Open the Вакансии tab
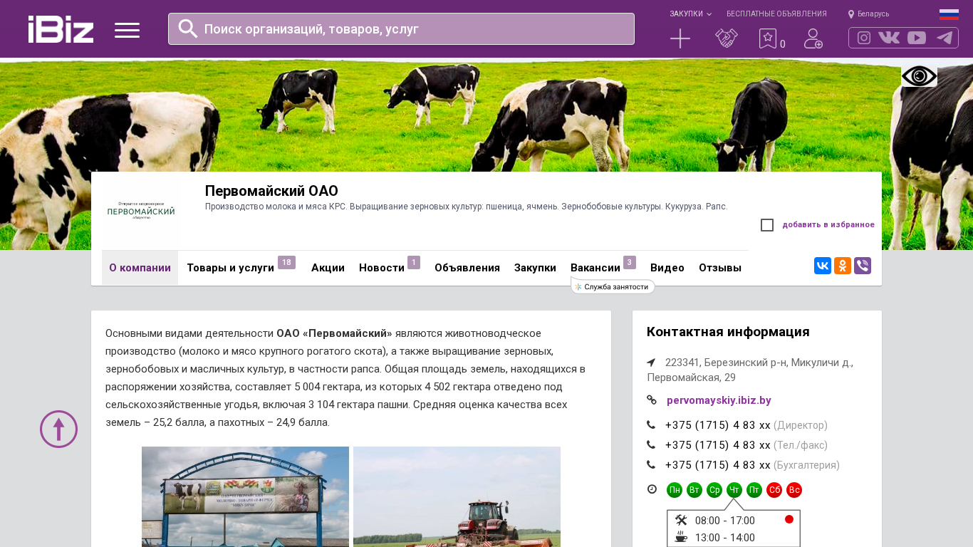 click(603, 268)
